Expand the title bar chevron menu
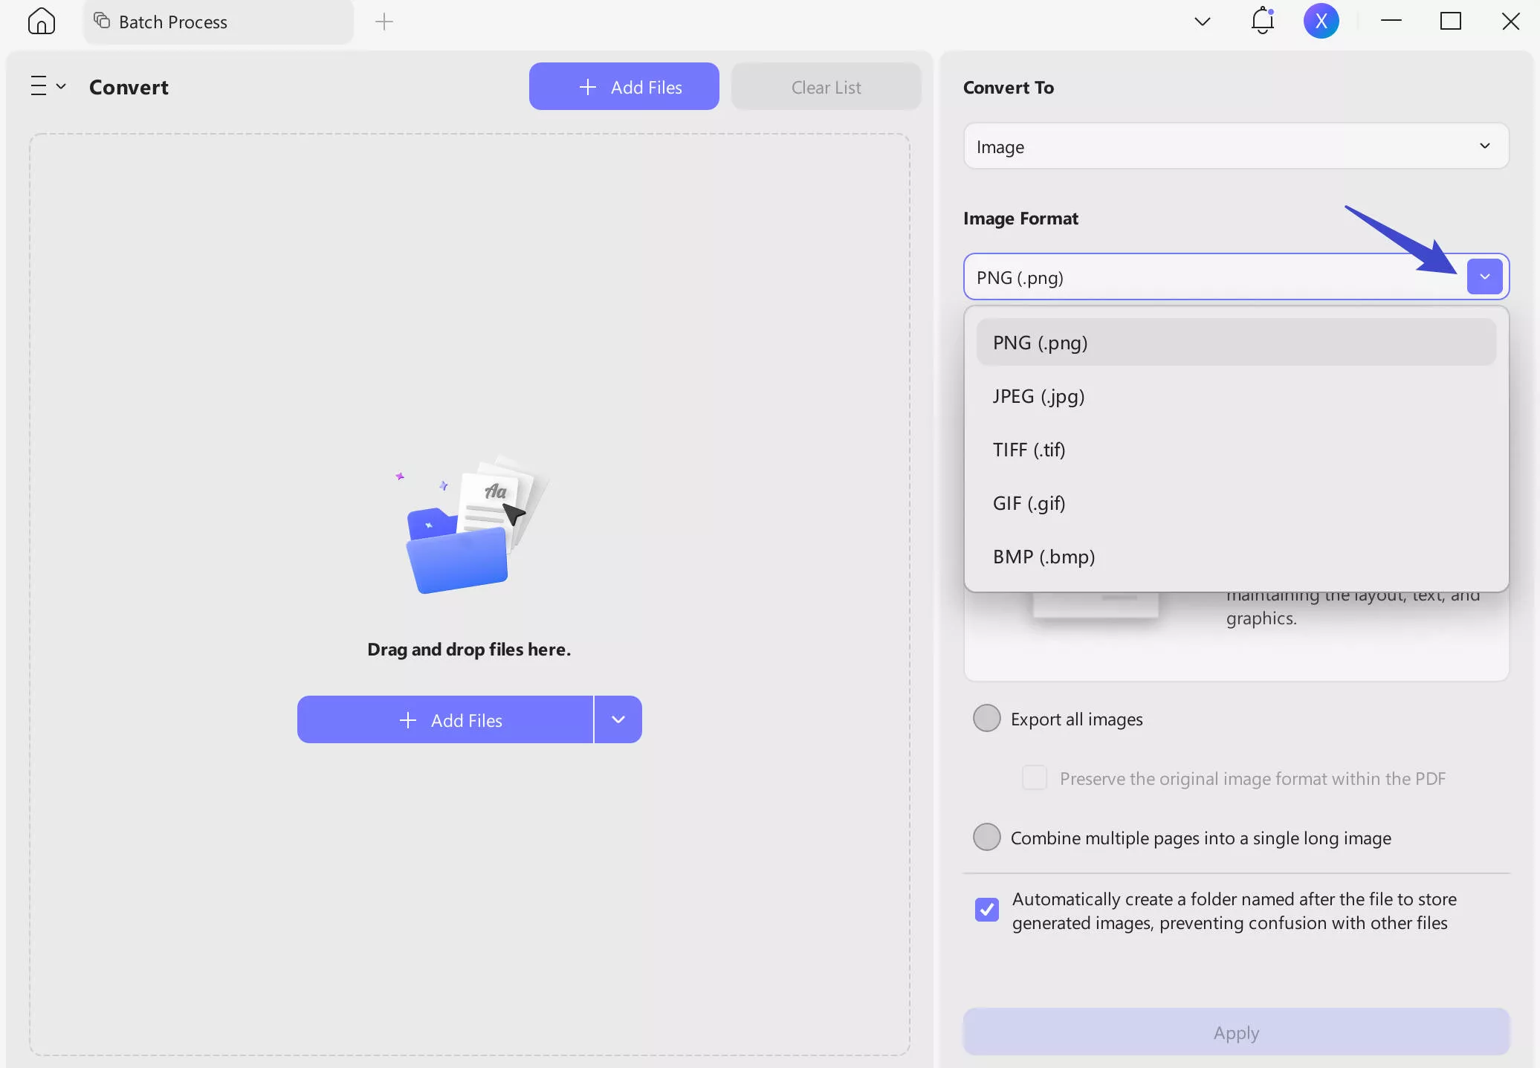Screen dimensions: 1540x1068 [x=1202, y=21]
